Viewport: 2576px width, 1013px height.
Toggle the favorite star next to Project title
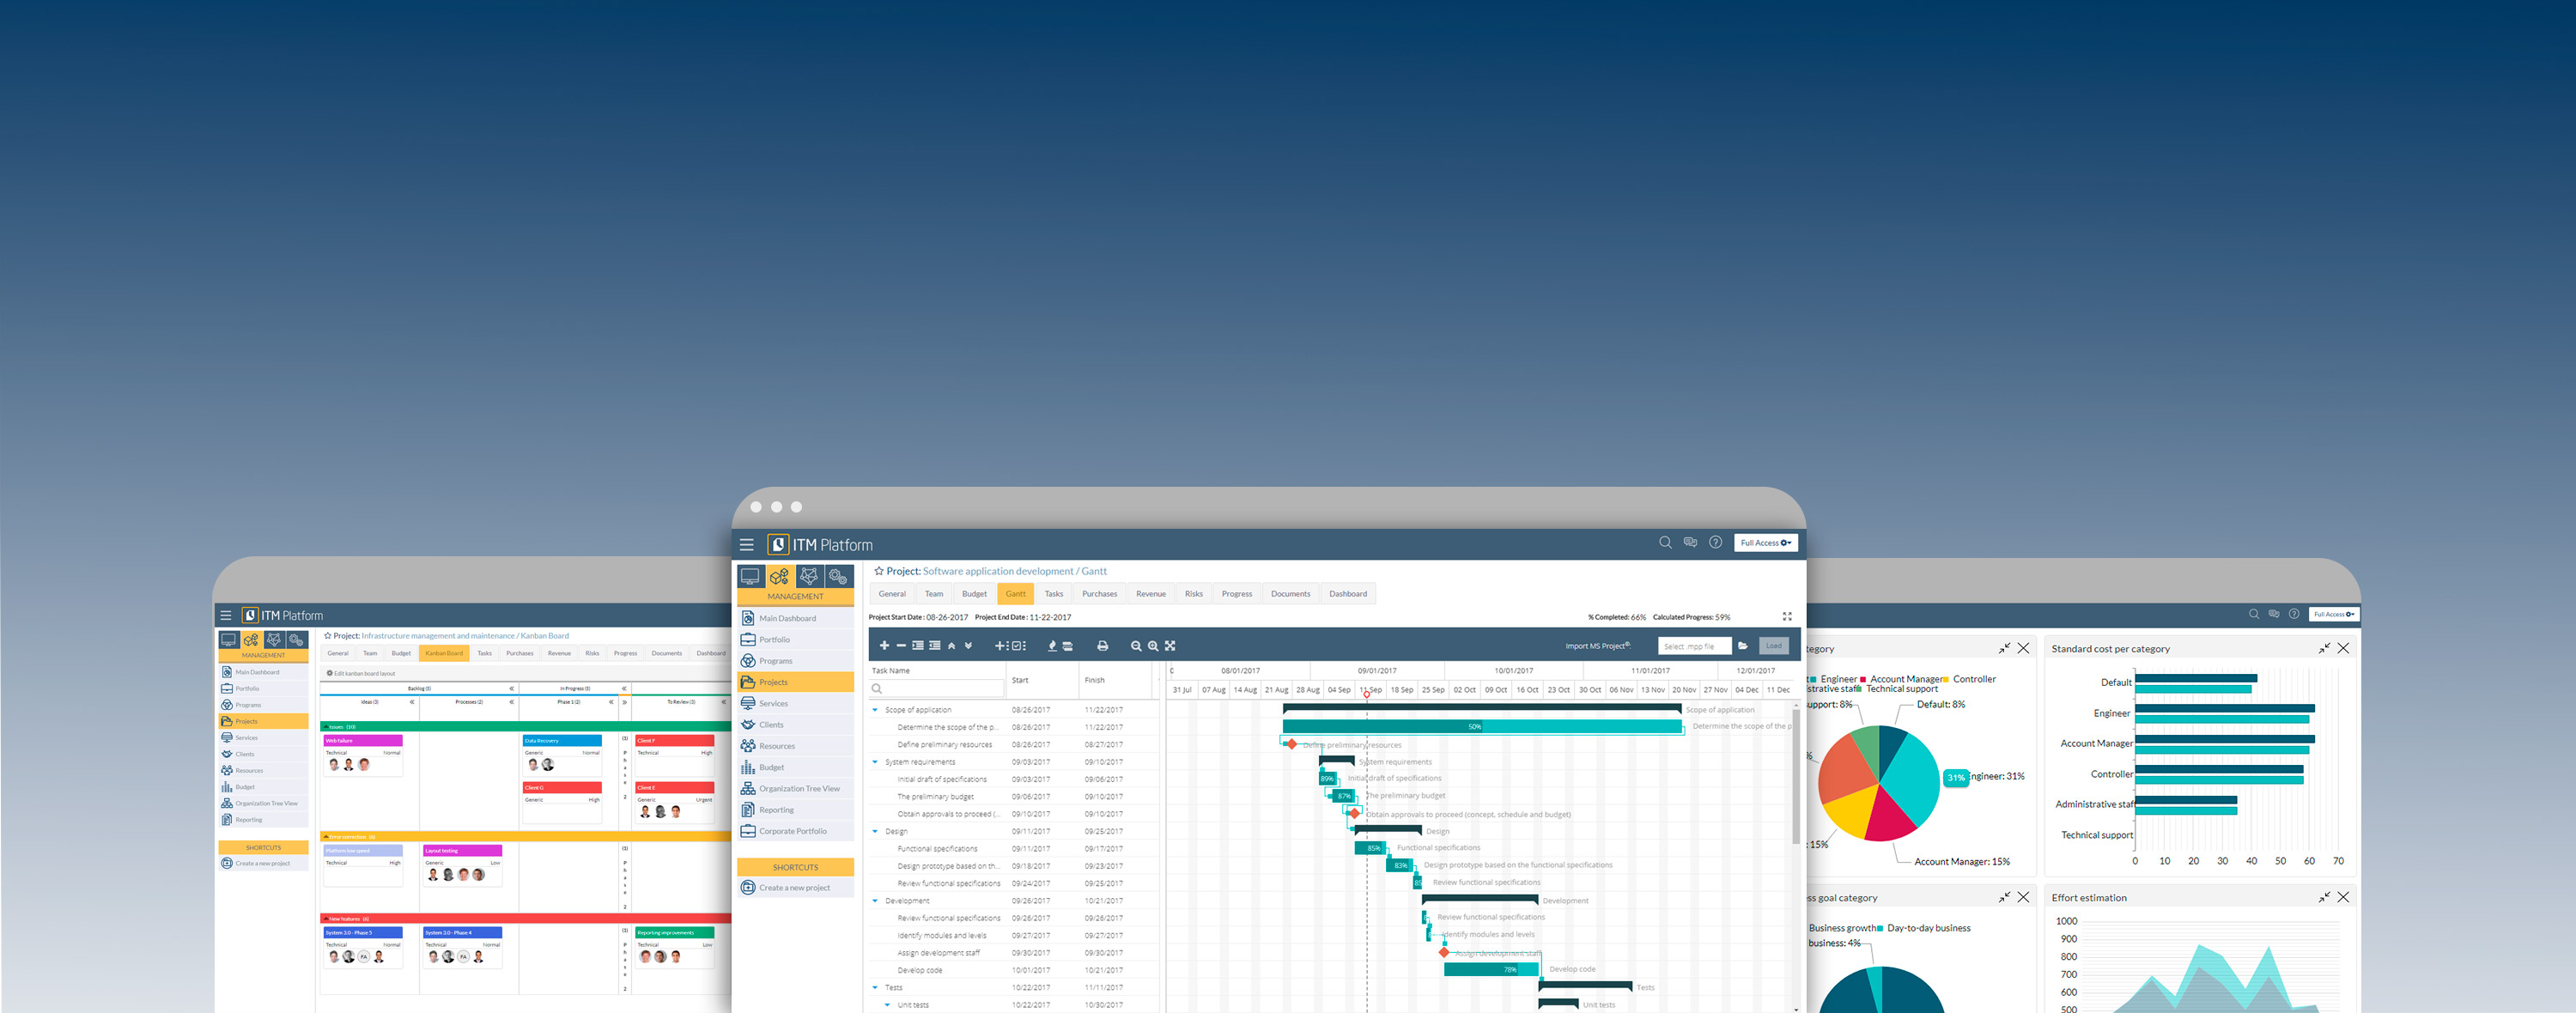(x=878, y=571)
